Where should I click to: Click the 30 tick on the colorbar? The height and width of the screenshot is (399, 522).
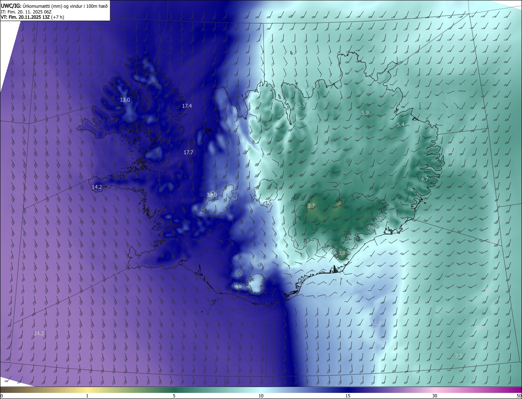pos(435,396)
